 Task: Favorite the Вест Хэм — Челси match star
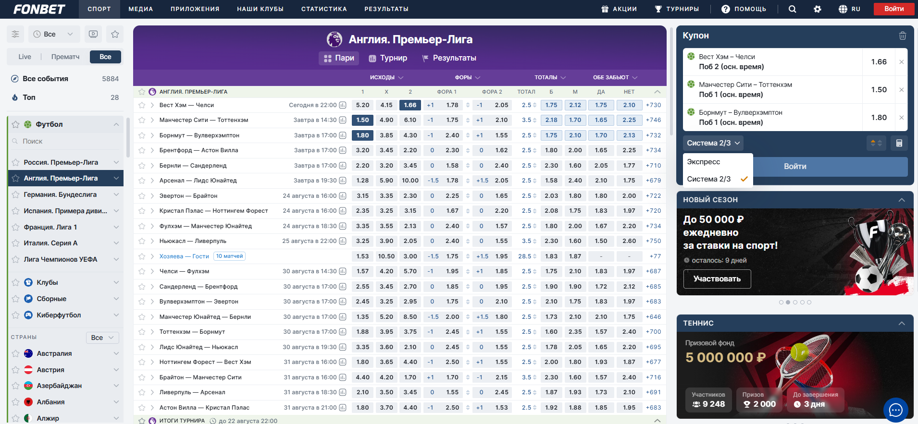click(142, 105)
